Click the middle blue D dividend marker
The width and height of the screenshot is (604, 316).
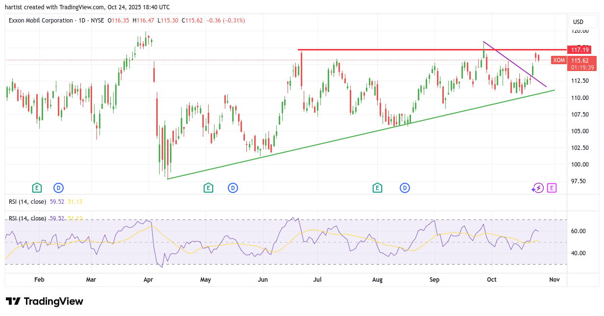point(233,188)
